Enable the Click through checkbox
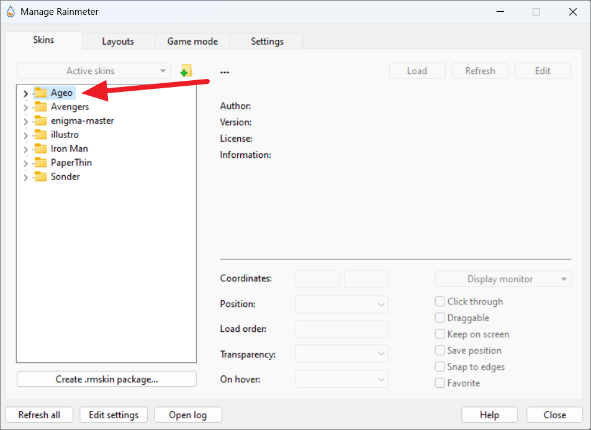591x430 pixels. [x=440, y=301]
